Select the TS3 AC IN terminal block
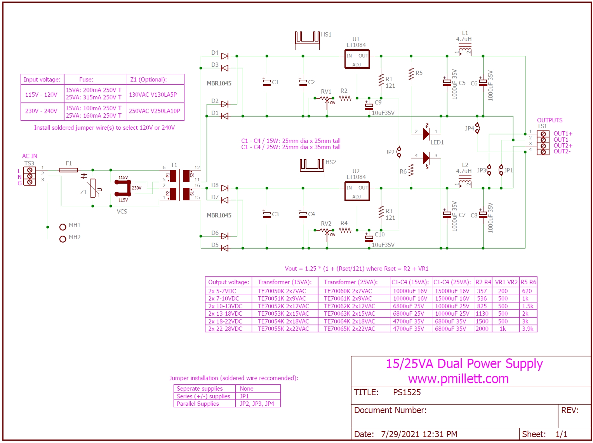The height and width of the screenshot is (443, 593). [x=30, y=176]
